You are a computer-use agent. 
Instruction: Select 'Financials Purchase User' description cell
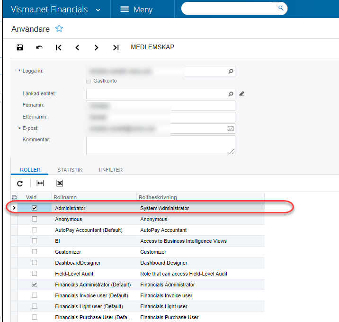click(200, 317)
